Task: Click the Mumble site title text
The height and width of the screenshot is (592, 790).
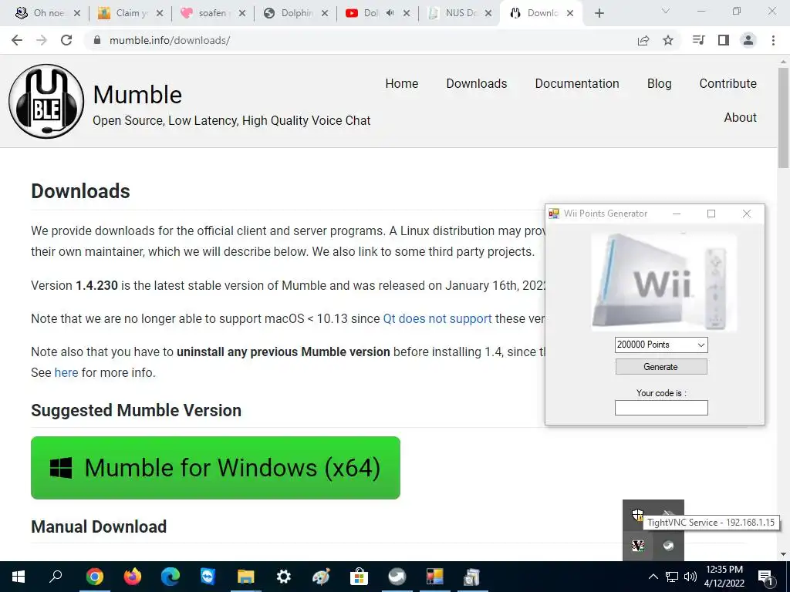Action: (x=137, y=95)
